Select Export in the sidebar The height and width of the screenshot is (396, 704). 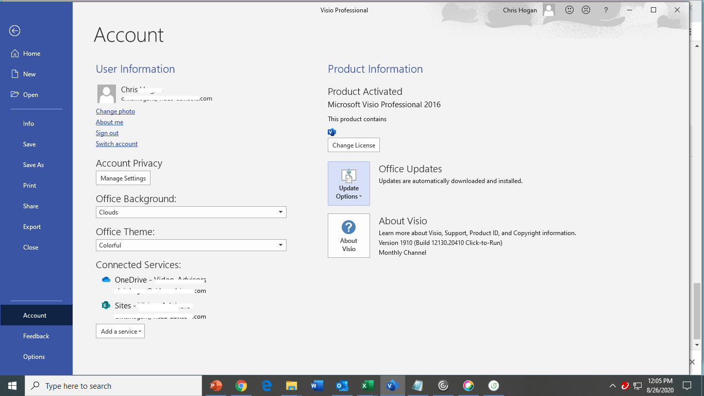point(36,227)
